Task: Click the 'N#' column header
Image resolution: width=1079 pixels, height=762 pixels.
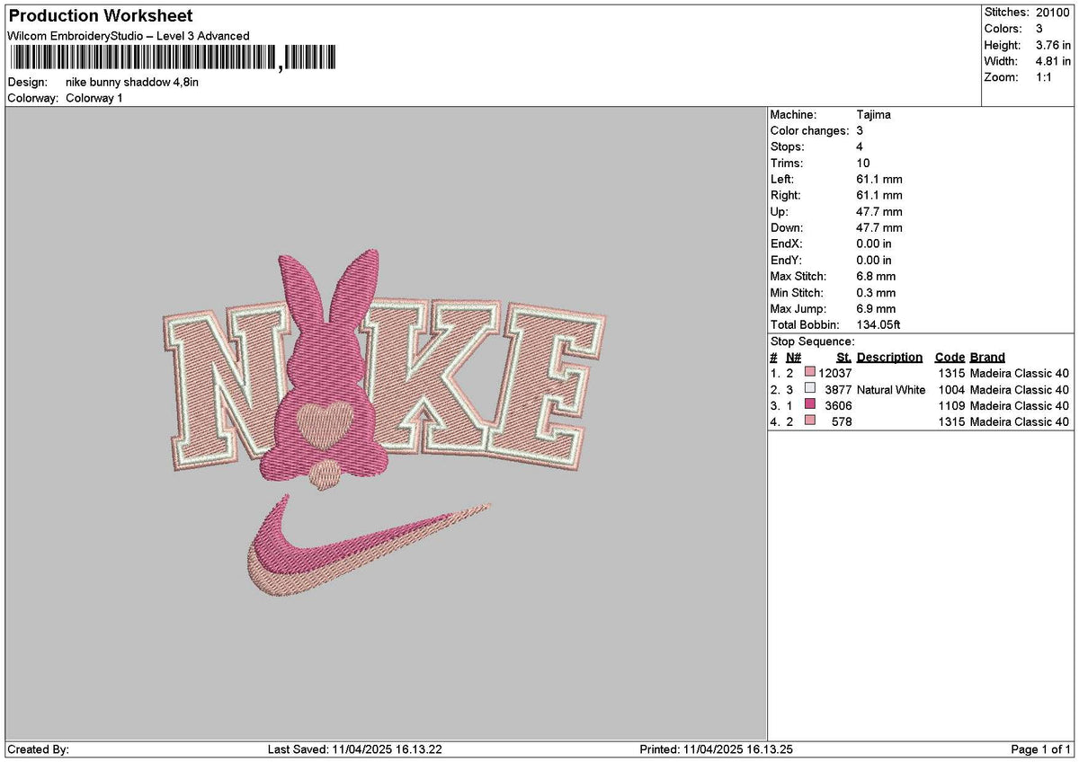Action: click(x=793, y=358)
